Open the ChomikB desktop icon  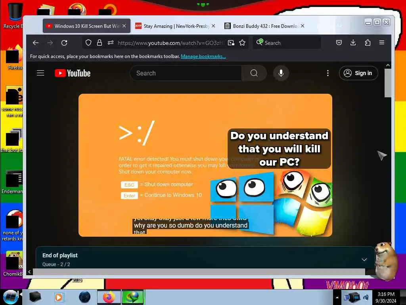(13, 264)
